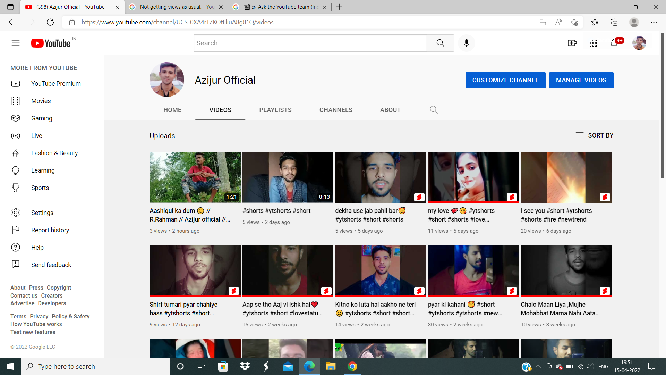Open the Edge tab actions menu icon

(10, 7)
